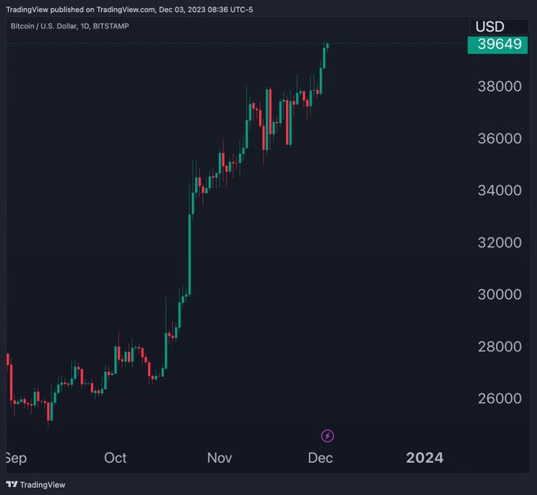Viewport: 537px width, 495px height.
Task: Click the 36000 price axis label
Action: click(499, 138)
